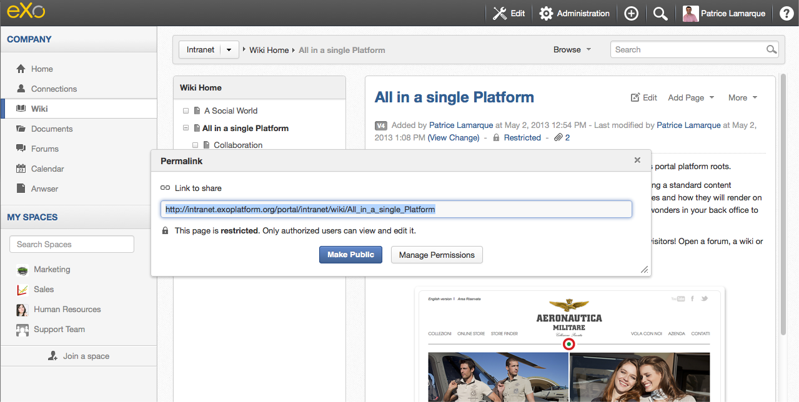Click the Make Public button
Viewport: 799px width, 402px height.
[350, 255]
